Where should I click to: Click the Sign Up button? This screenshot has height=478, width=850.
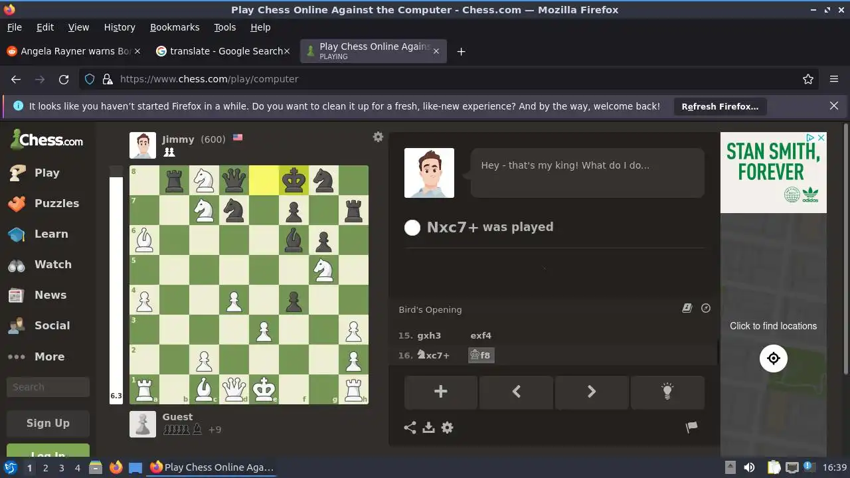[48, 423]
